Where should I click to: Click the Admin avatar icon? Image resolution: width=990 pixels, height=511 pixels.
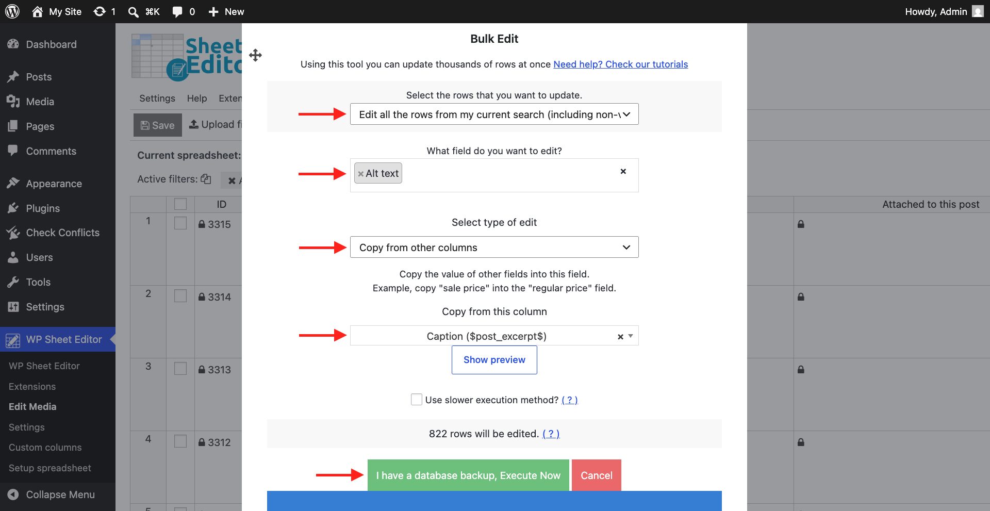pyautogui.click(x=978, y=11)
